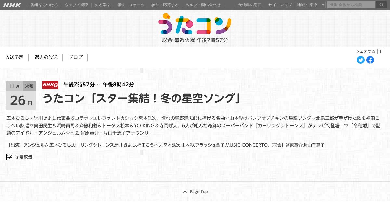Click the うたコン program logo
Image resolution: width=390 pixels, height=204 pixels.
tap(195, 24)
